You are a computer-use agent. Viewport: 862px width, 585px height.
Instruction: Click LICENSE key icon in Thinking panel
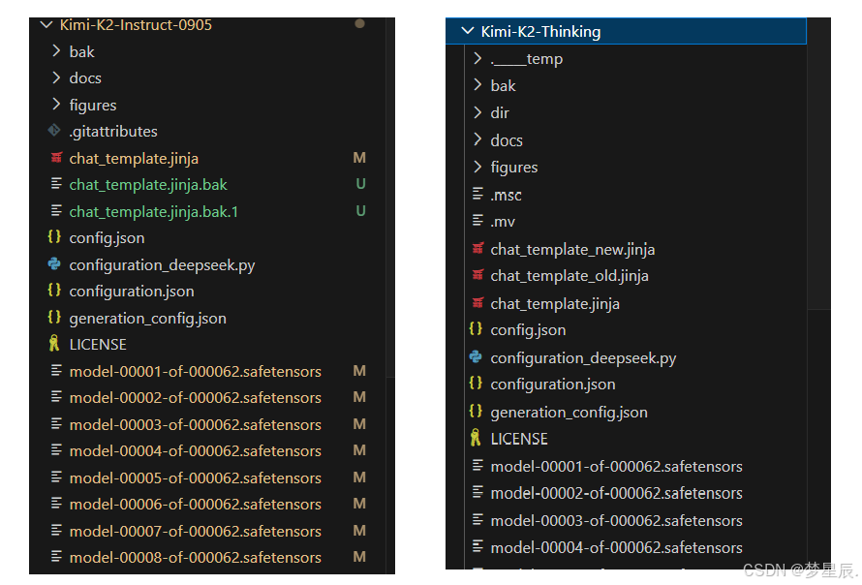click(x=476, y=438)
